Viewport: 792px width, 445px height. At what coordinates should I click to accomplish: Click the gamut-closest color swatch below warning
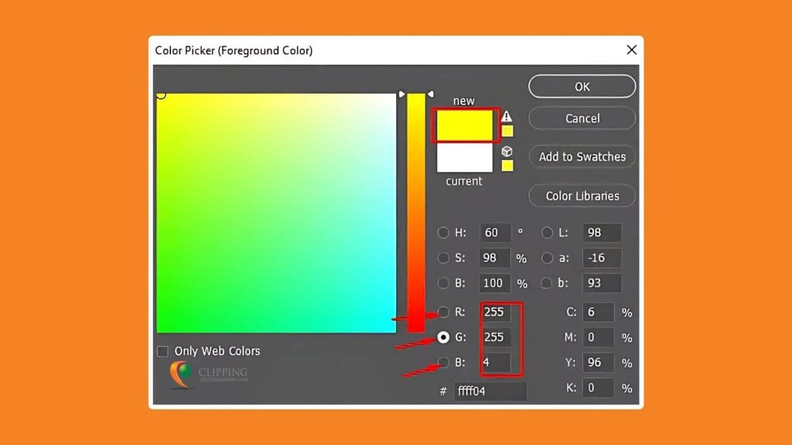[x=507, y=131]
